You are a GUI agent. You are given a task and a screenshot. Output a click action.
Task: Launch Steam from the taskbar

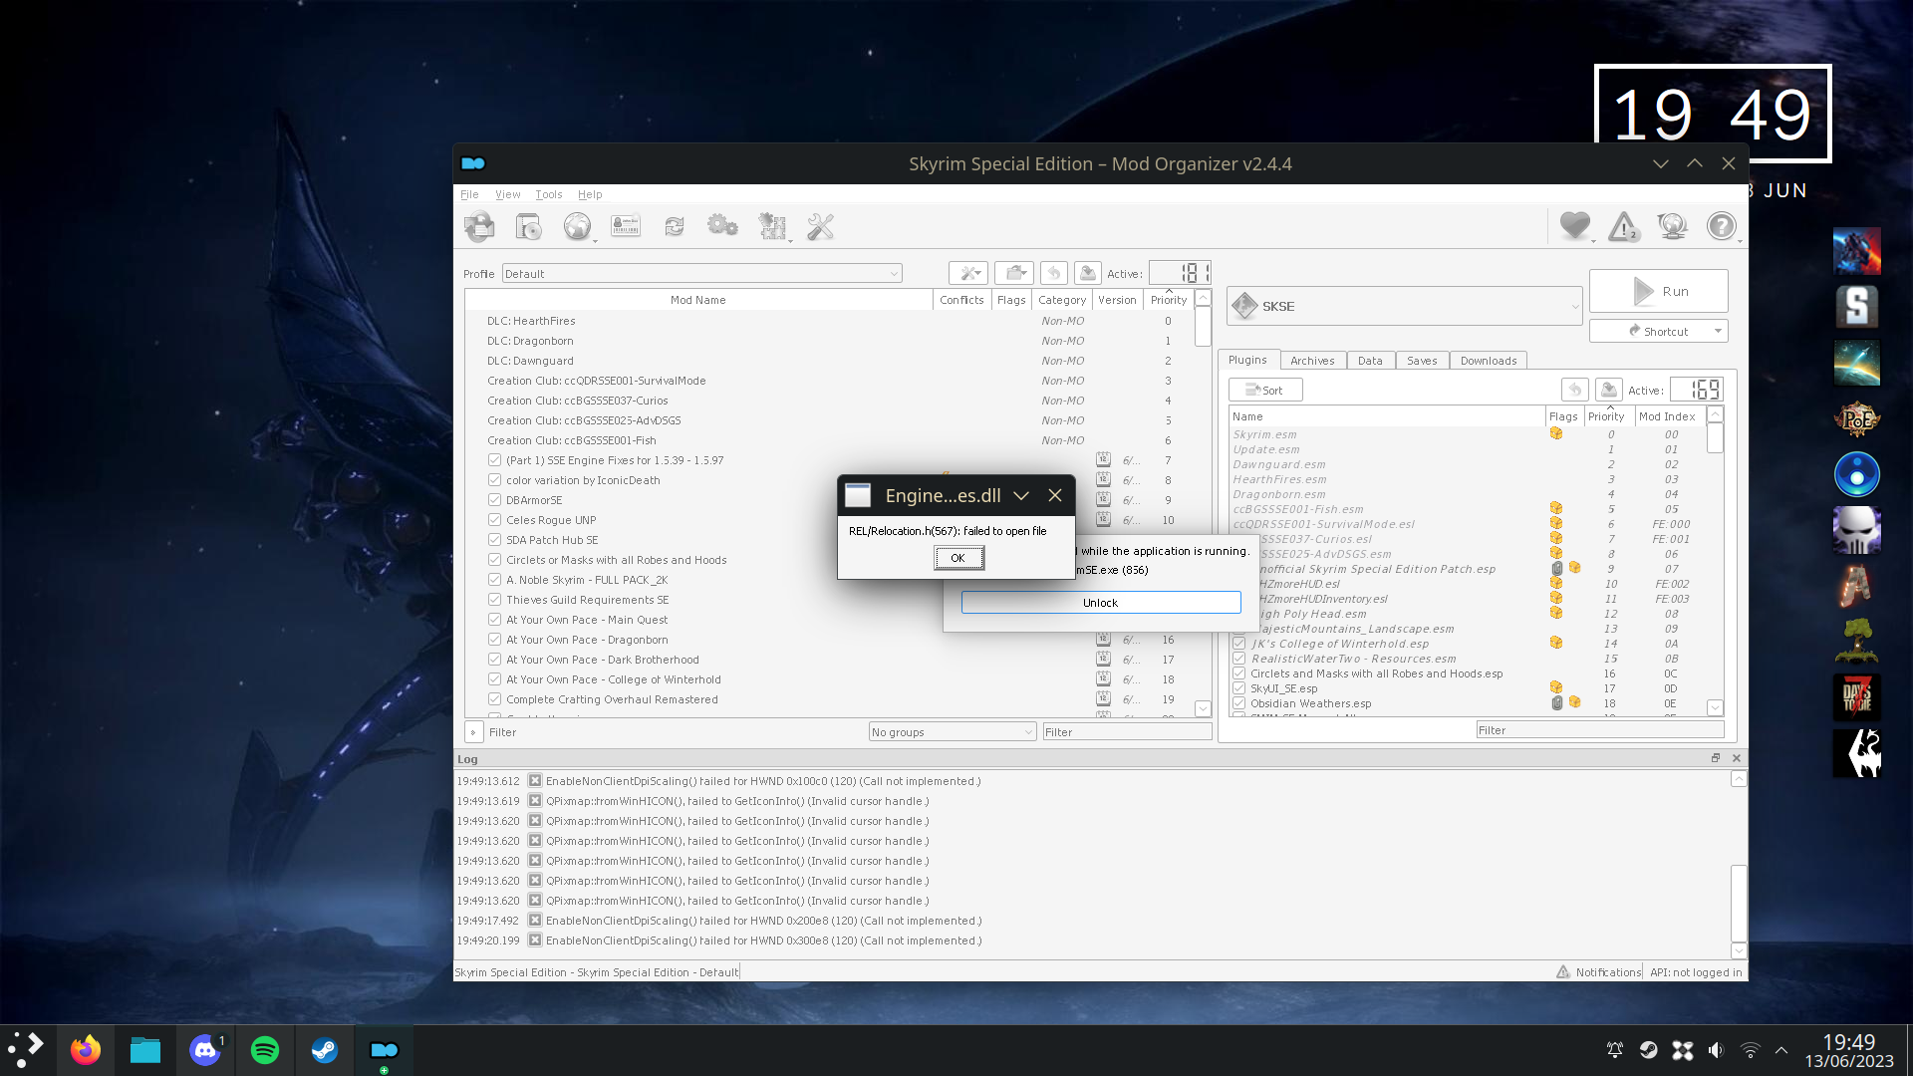[325, 1050]
